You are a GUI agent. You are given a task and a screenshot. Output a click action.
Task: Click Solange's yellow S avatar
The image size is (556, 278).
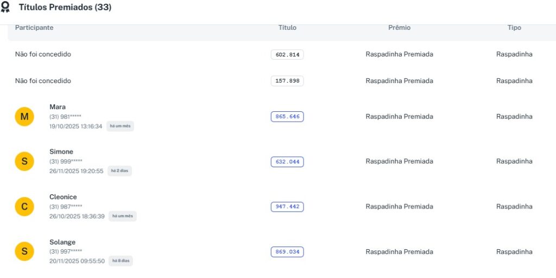[x=24, y=251]
